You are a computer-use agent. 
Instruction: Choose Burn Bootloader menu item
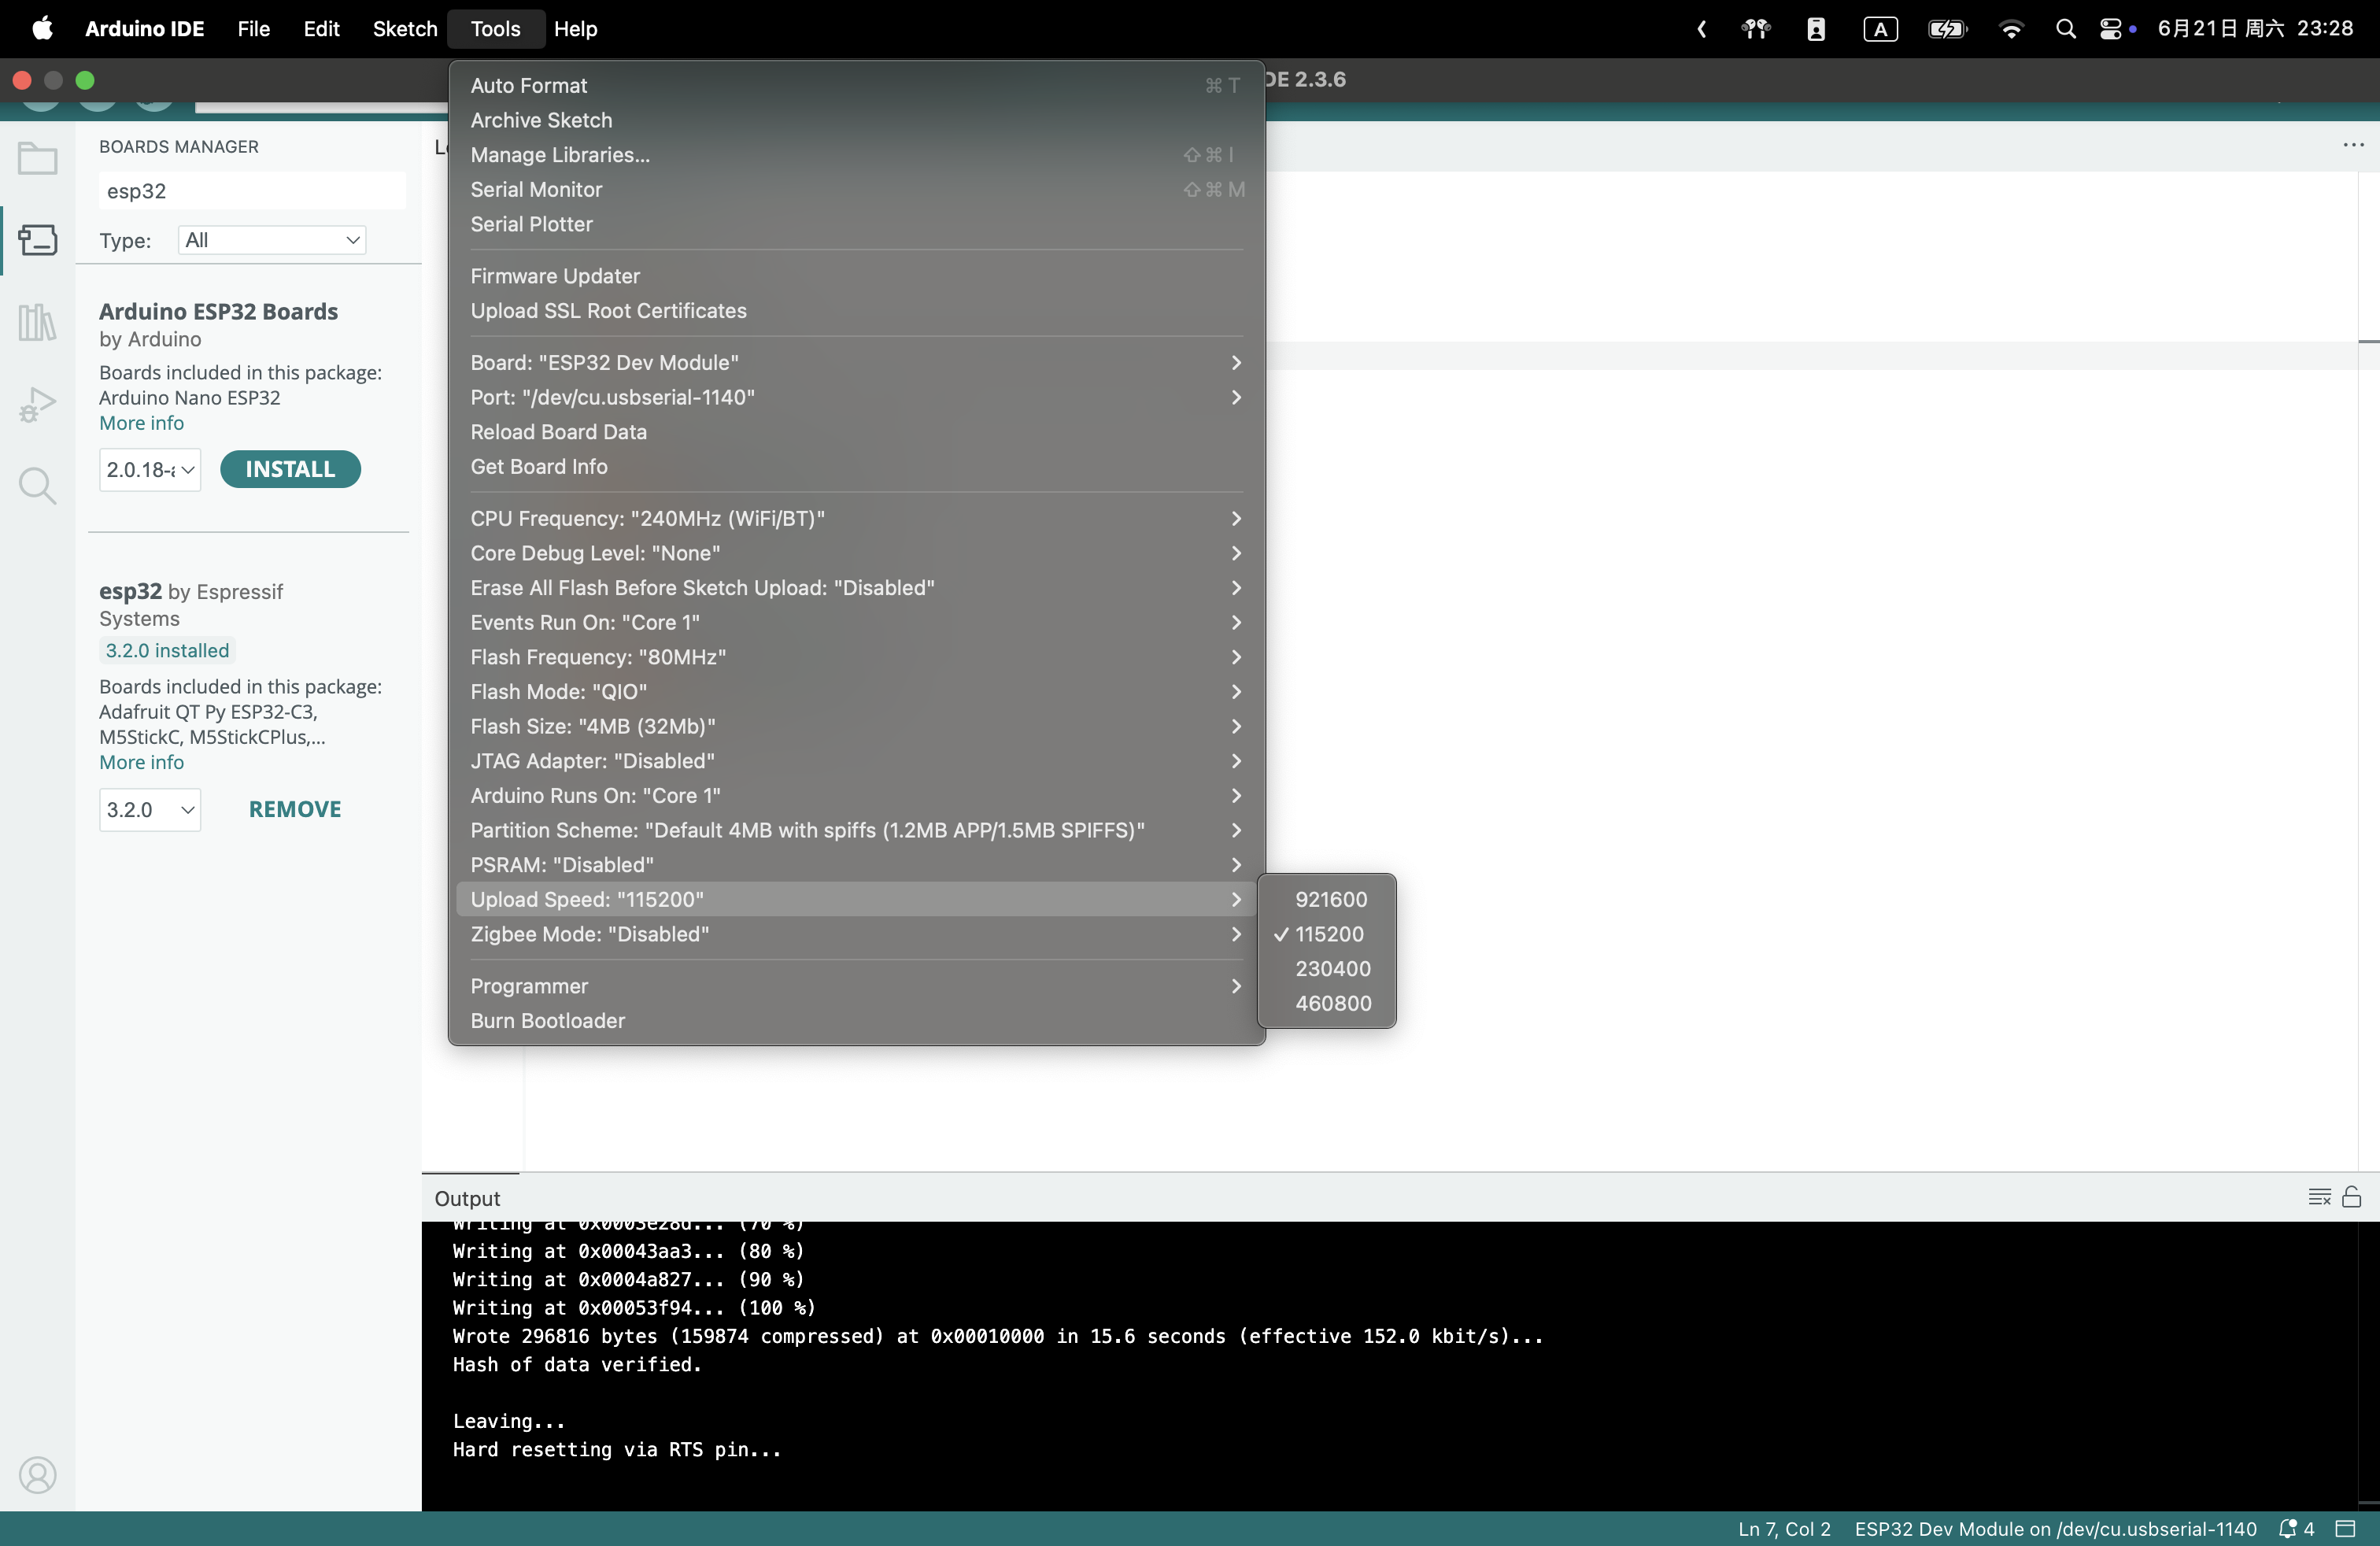[856, 1020]
